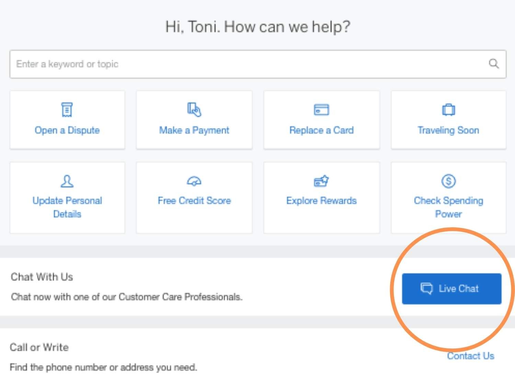Select the Make a Payment text label
This screenshot has height=377, width=515.
(x=194, y=130)
